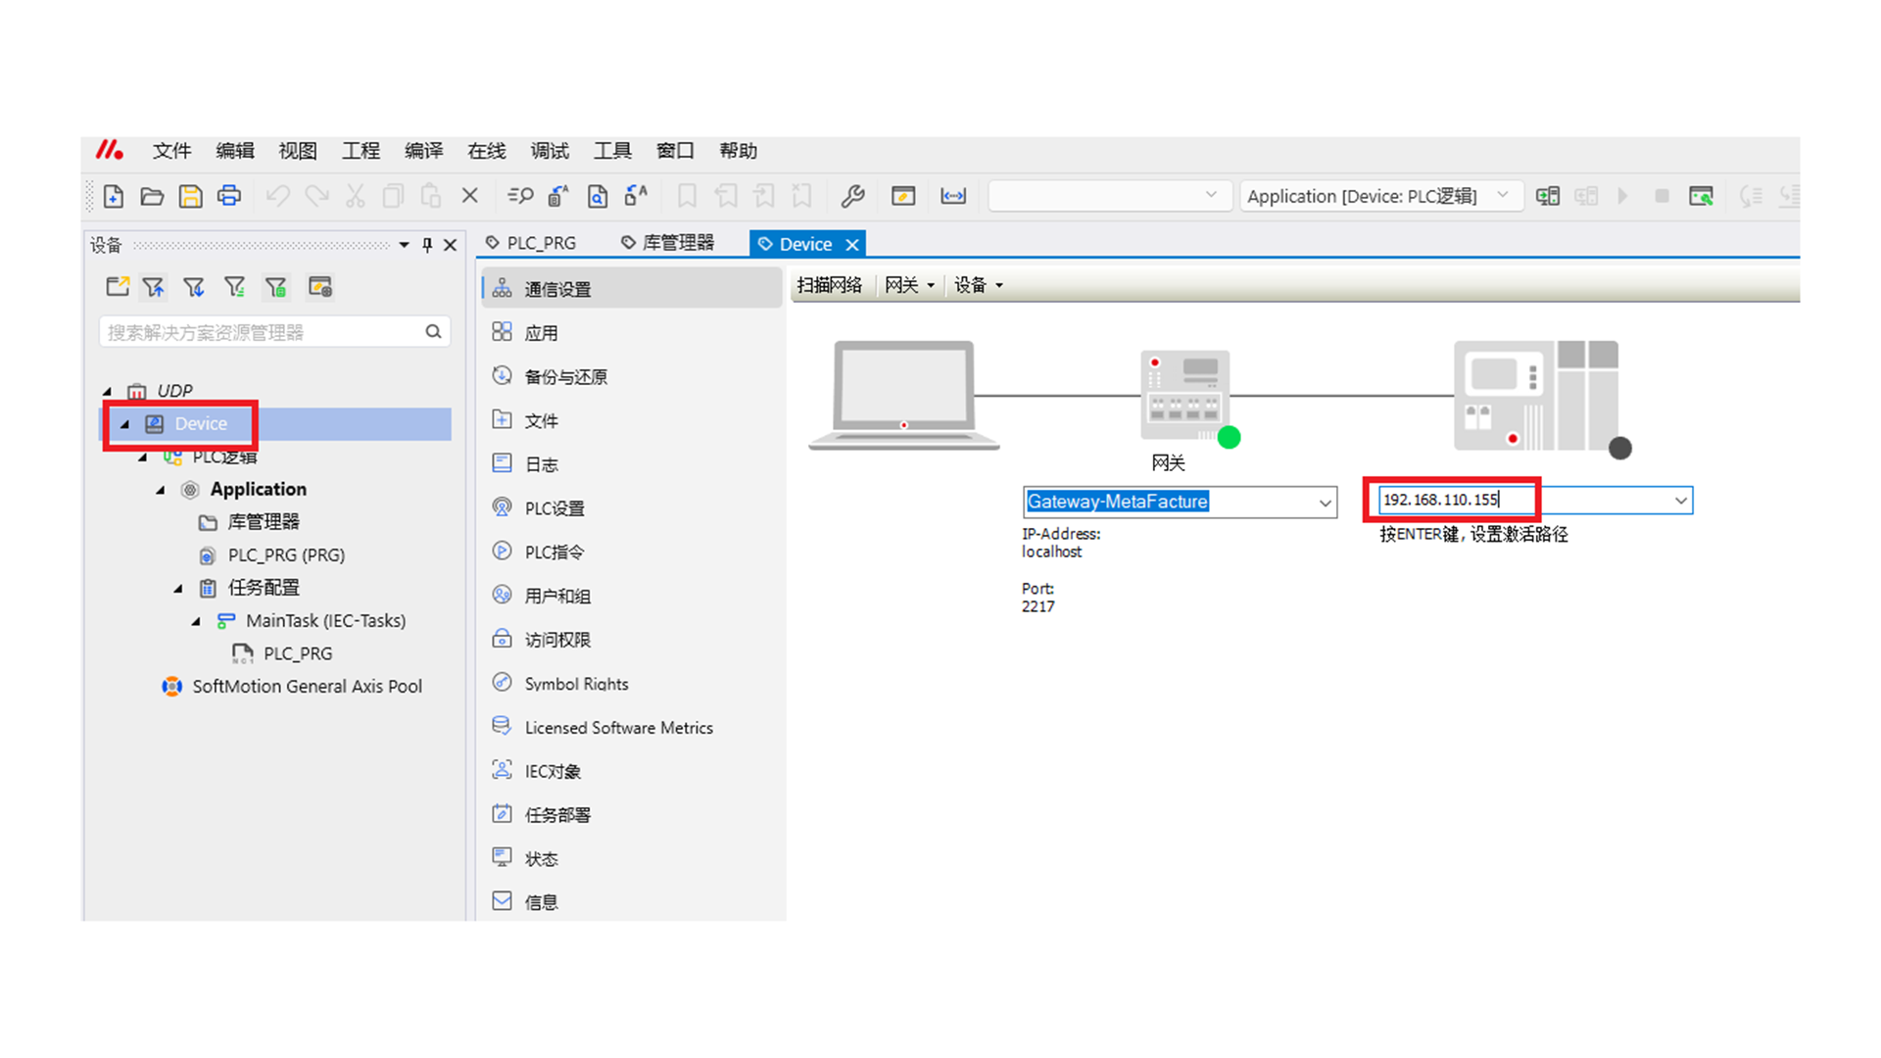
Task: Click the 扫描网络 button
Action: pyautogui.click(x=829, y=285)
